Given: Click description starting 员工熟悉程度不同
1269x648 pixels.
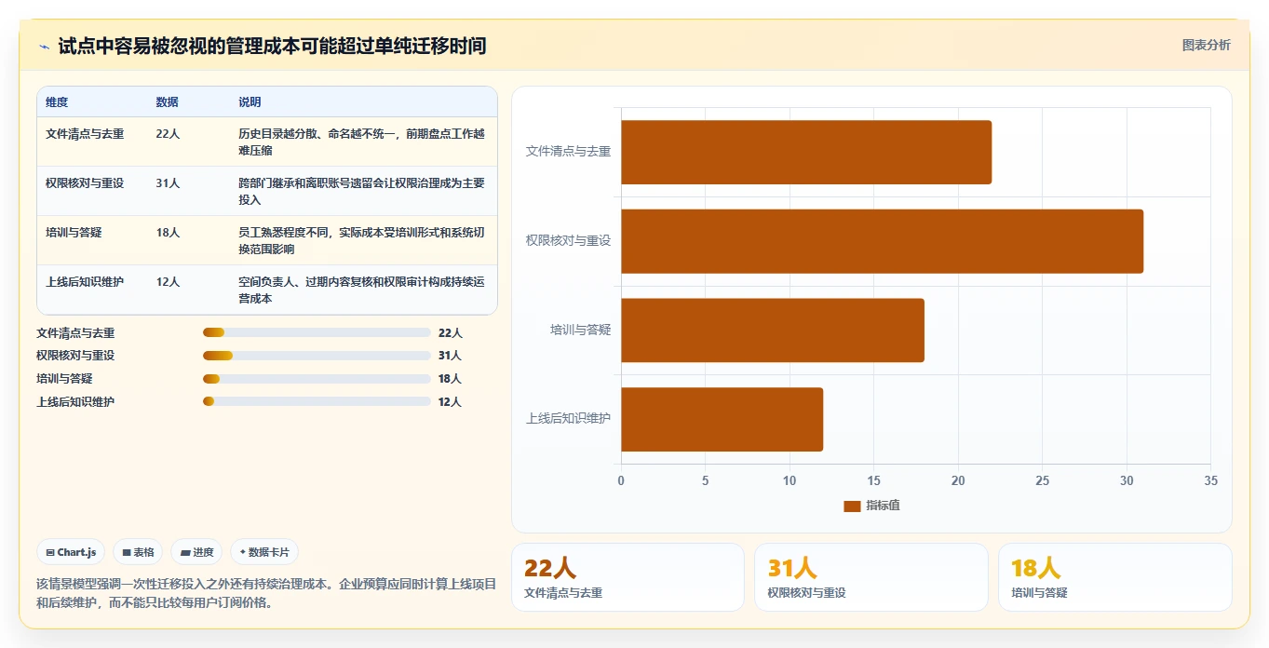Looking at the screenshot, I should [361, 241].
